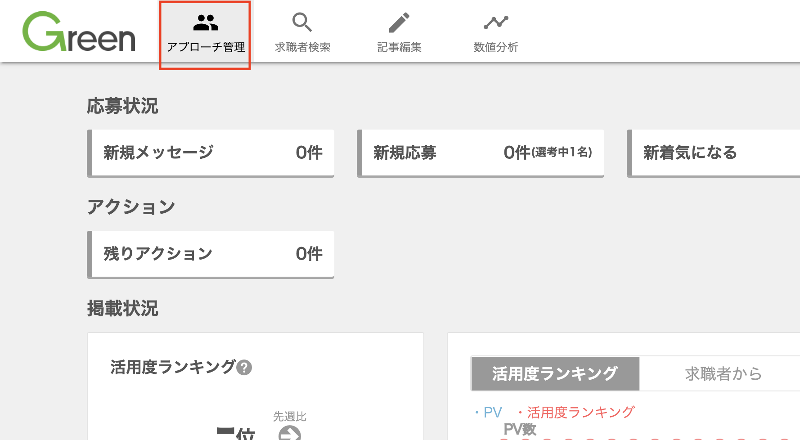
Task: Click the Green logo
Action: (79, 31)
